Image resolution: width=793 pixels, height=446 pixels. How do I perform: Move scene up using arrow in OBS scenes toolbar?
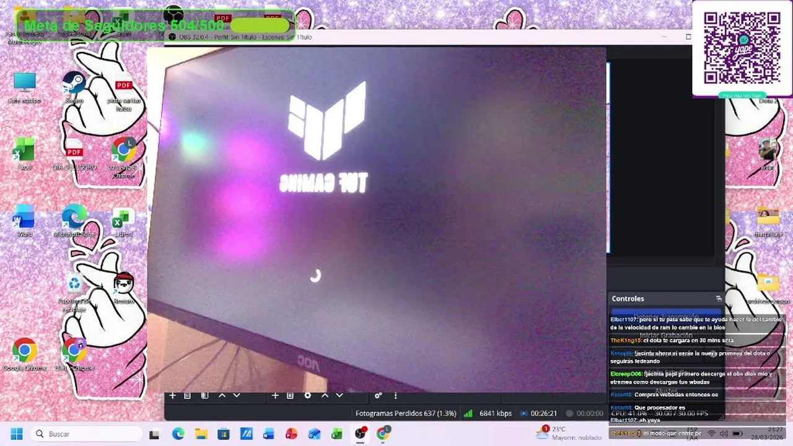222,395
